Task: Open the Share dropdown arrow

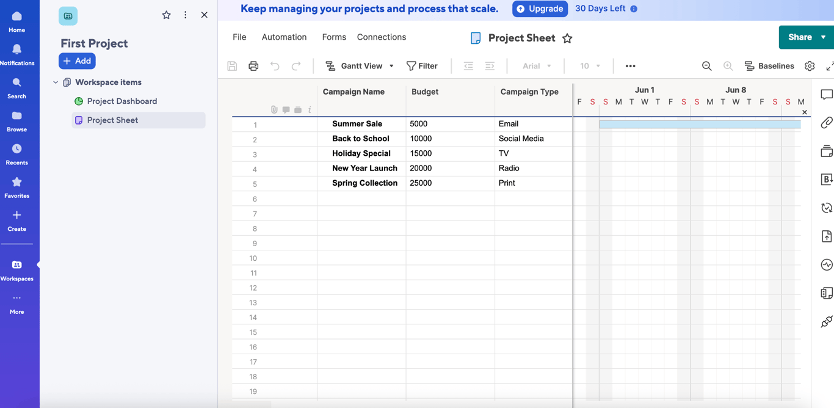Action: click(824, 37)
